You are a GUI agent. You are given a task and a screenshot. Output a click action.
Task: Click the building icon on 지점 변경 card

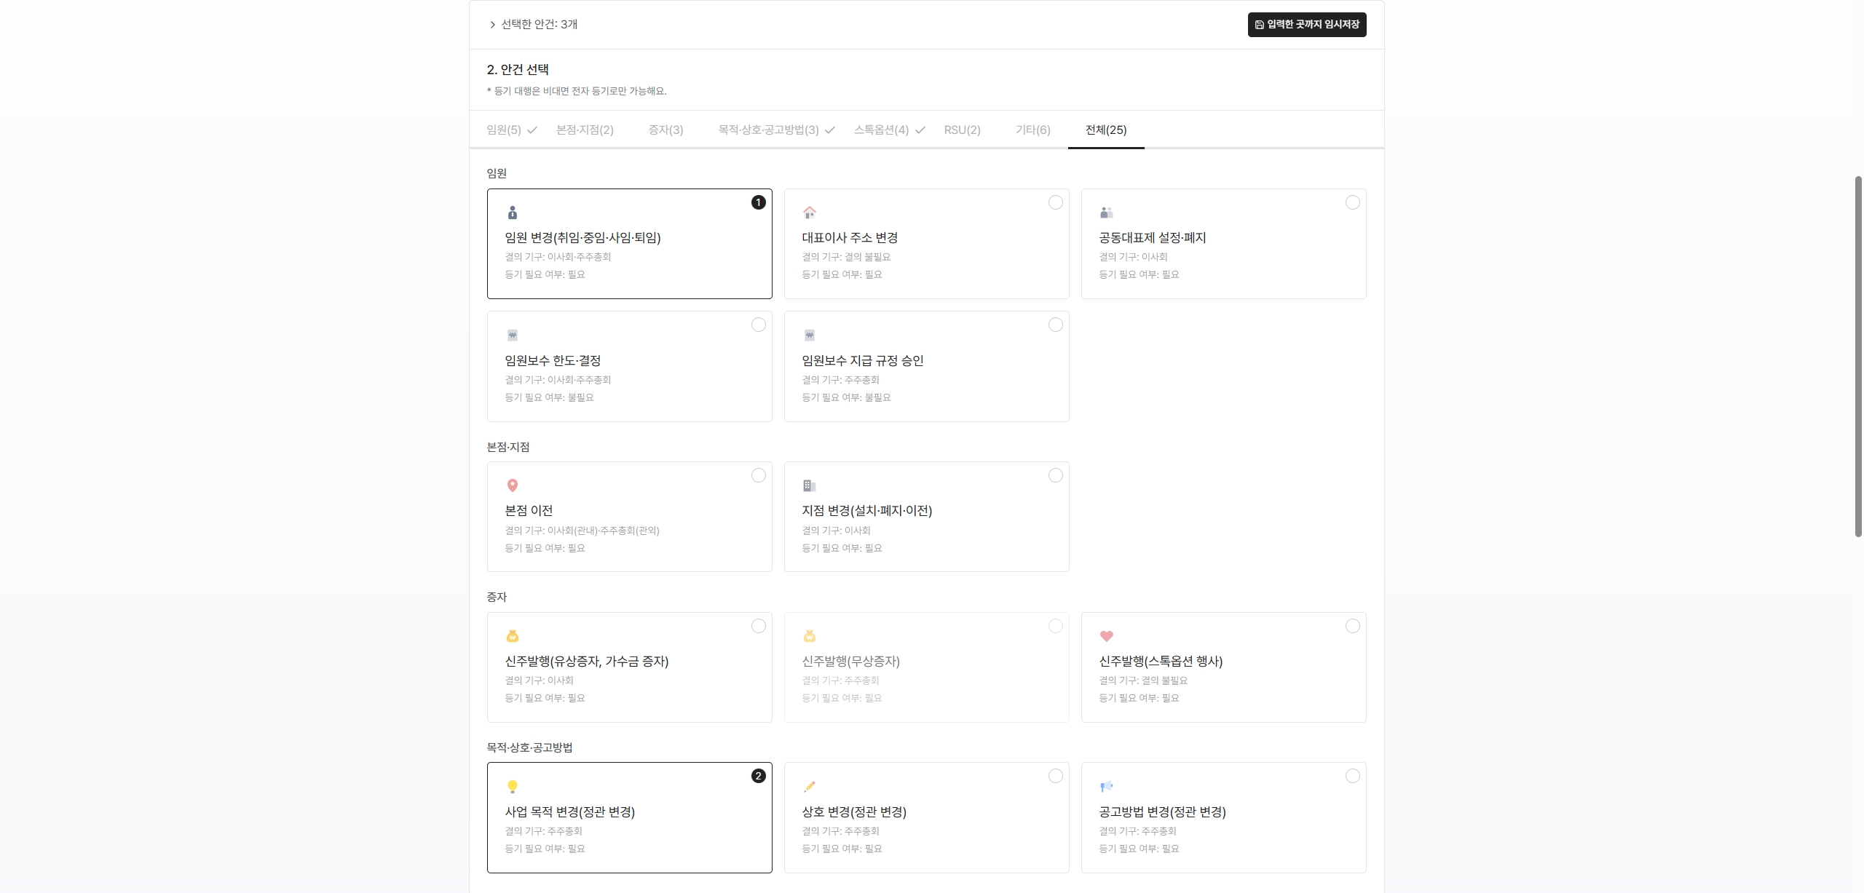[x=810, y=485]
